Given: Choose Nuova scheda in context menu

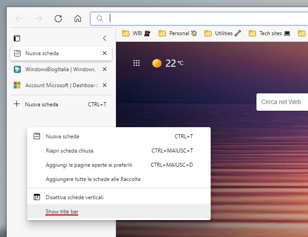Looking at the screenshot, I should (119, 137).
